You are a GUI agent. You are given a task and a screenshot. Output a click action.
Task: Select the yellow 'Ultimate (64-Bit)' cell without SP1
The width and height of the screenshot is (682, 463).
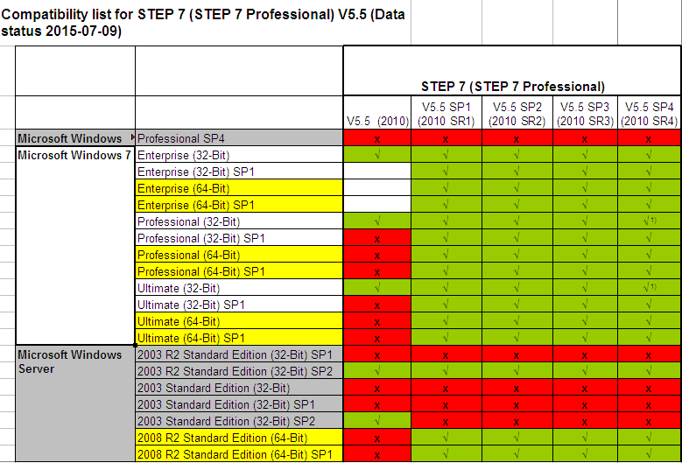point(239,321)
